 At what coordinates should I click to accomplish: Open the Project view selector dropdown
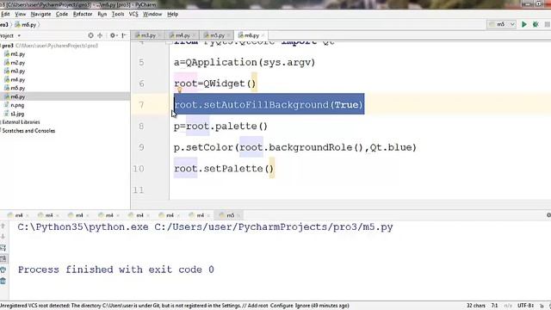[19, 36]
